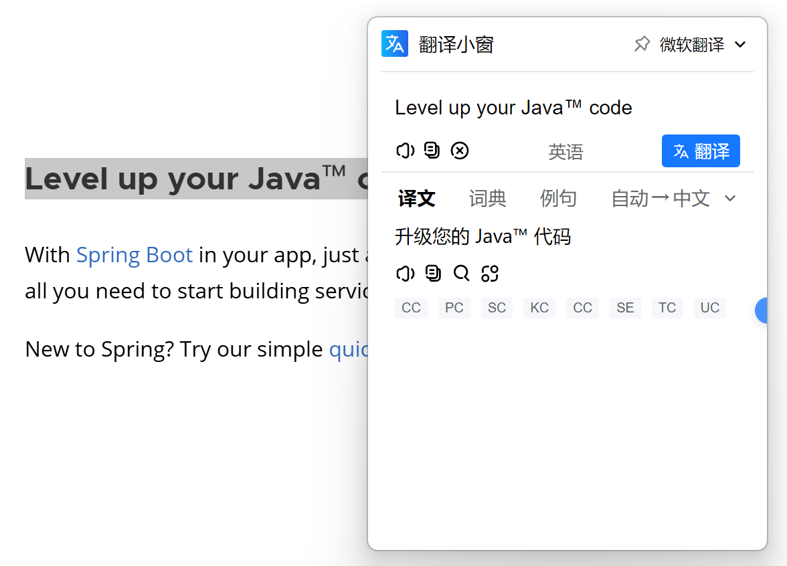
Task: Click the UC case button
Action: [x=709, y=308]
